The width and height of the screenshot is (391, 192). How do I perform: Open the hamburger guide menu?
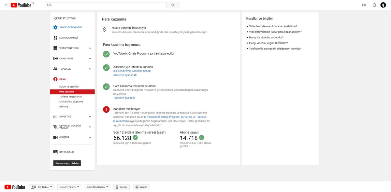tap(6, 5)
